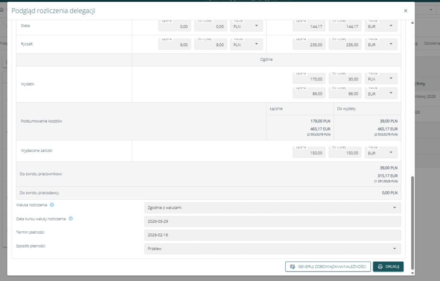Click the dialog scrollbar's down arrow
Image resolution: width=440 pixels, height=281 pixels.
(x=412, y=273)
